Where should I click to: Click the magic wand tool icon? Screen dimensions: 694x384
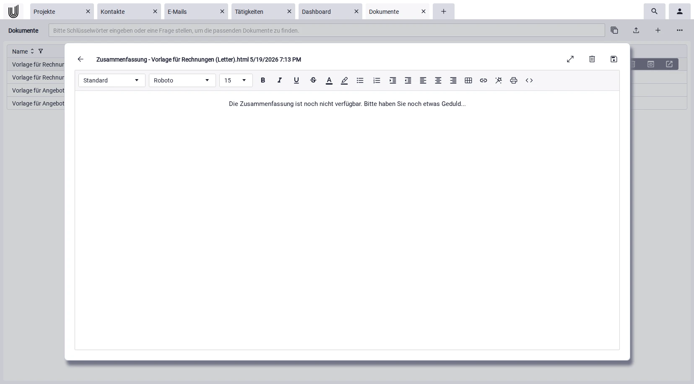[499, 80]
